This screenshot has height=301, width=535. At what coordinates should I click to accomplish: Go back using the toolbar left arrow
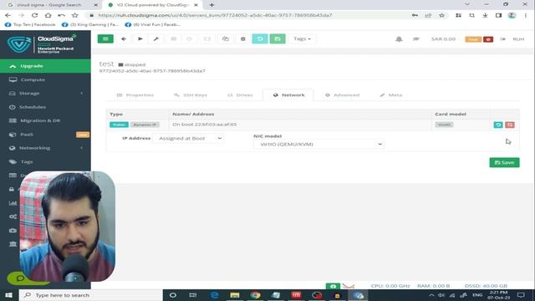click(124, 39)
